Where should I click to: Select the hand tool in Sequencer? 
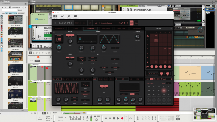click(x=49, y=53)
